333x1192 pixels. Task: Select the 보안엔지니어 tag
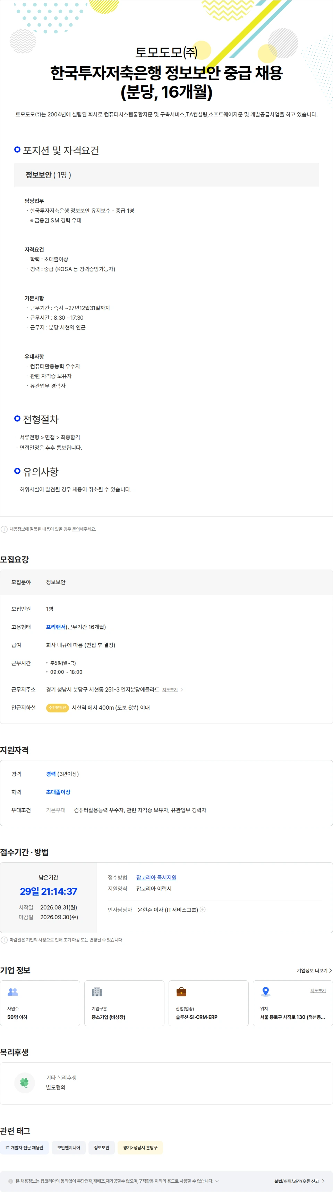coord(68,1148)
